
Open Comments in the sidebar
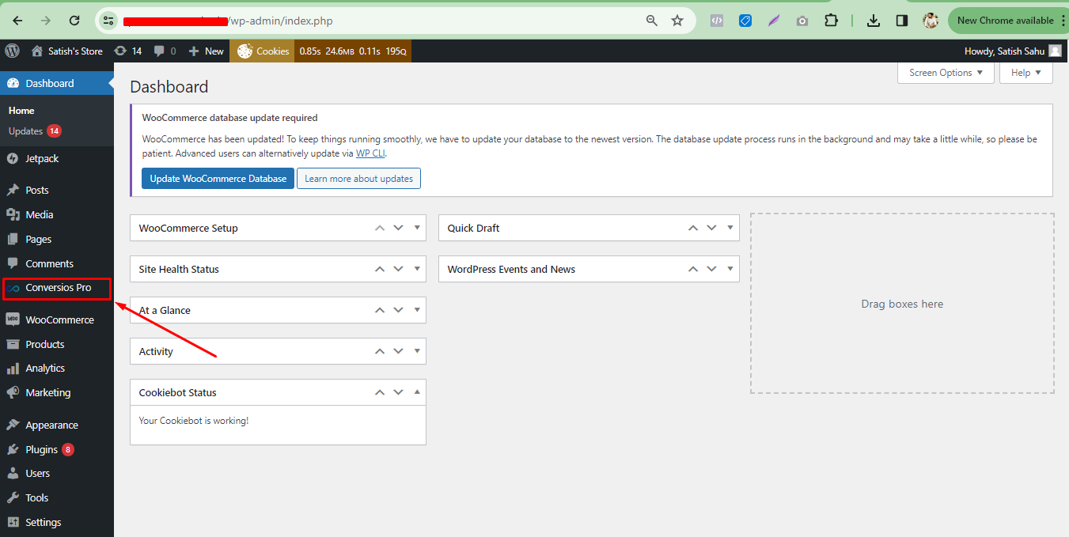tap(57, 263)
